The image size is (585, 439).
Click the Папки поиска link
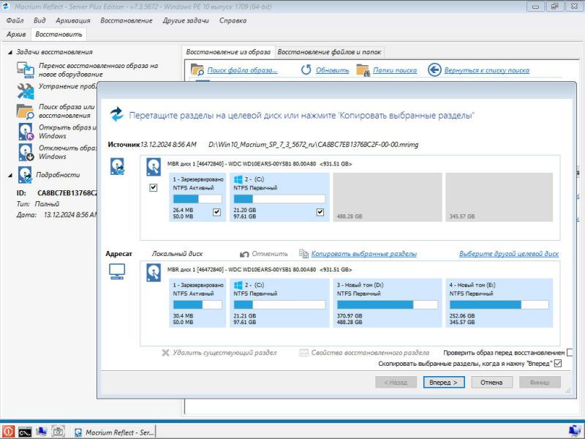point(395,70)
